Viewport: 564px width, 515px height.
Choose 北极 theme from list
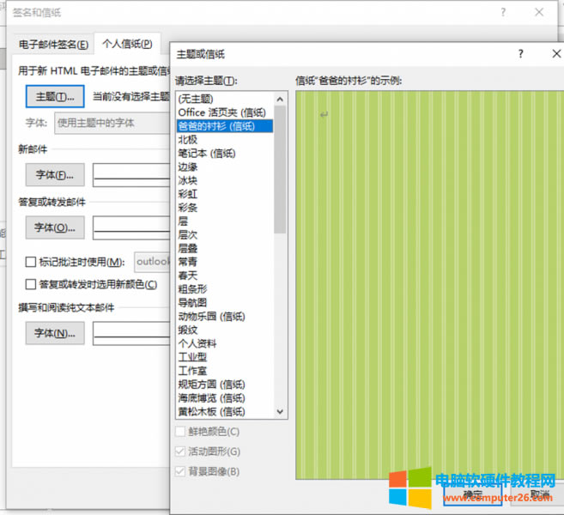187,139
